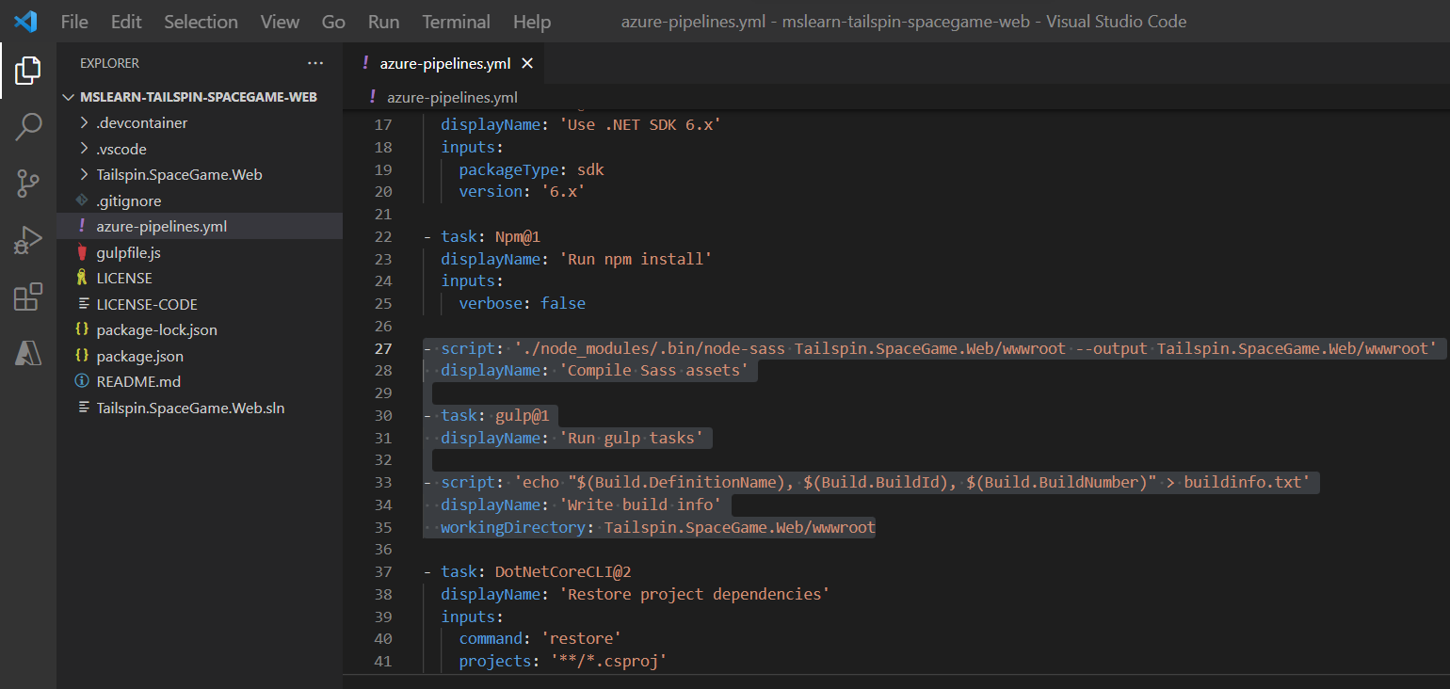Expand the .devcontainer folder
The height and width of the screenshot is (689, 1450).
click(200, 123)
